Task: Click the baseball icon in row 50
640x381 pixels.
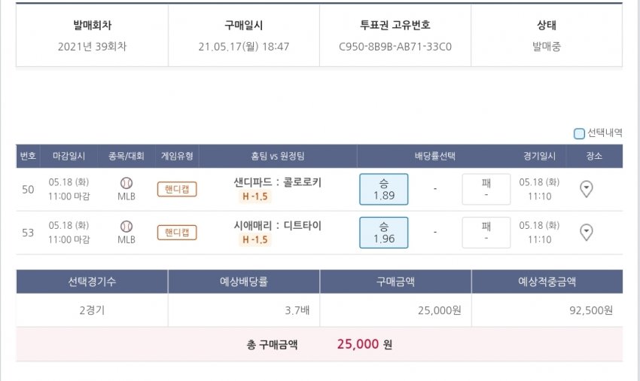Action: point(126,183)
